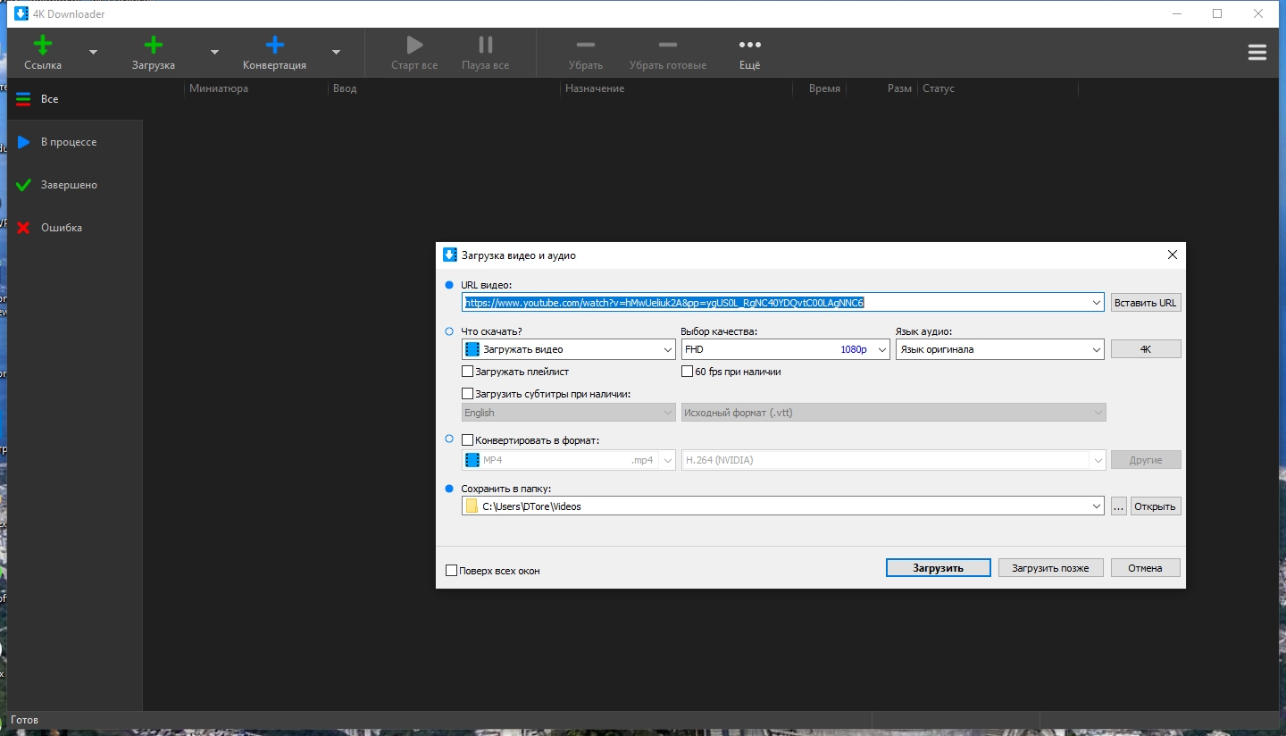Toggle the 60 fps при наличии checkbox
This screenshot has width=1286, height=736.
(688, 372)
